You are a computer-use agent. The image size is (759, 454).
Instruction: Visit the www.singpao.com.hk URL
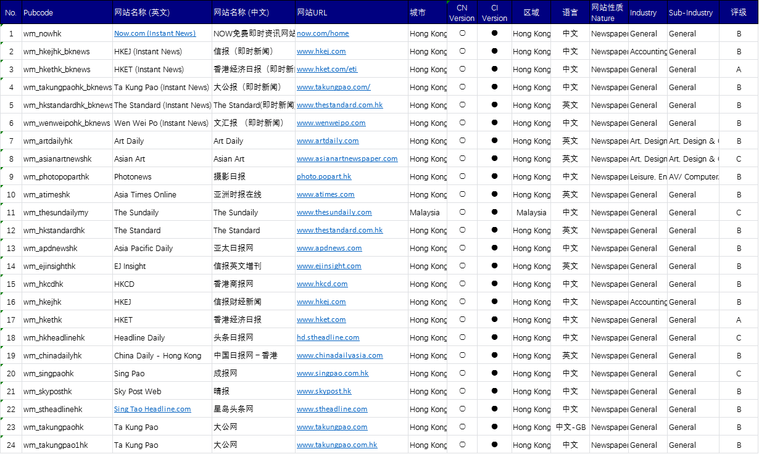333,373
